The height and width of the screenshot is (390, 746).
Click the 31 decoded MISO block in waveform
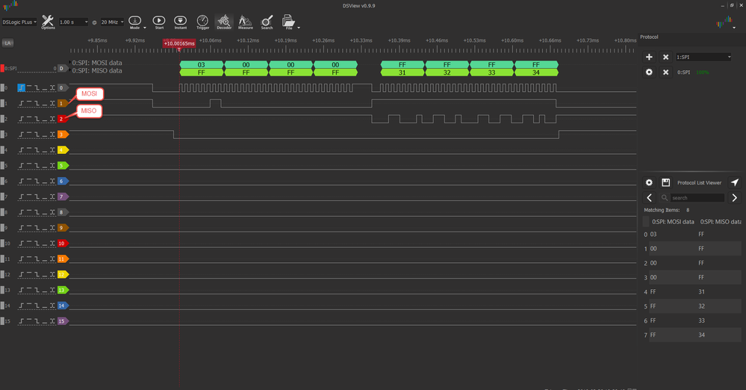402,72
